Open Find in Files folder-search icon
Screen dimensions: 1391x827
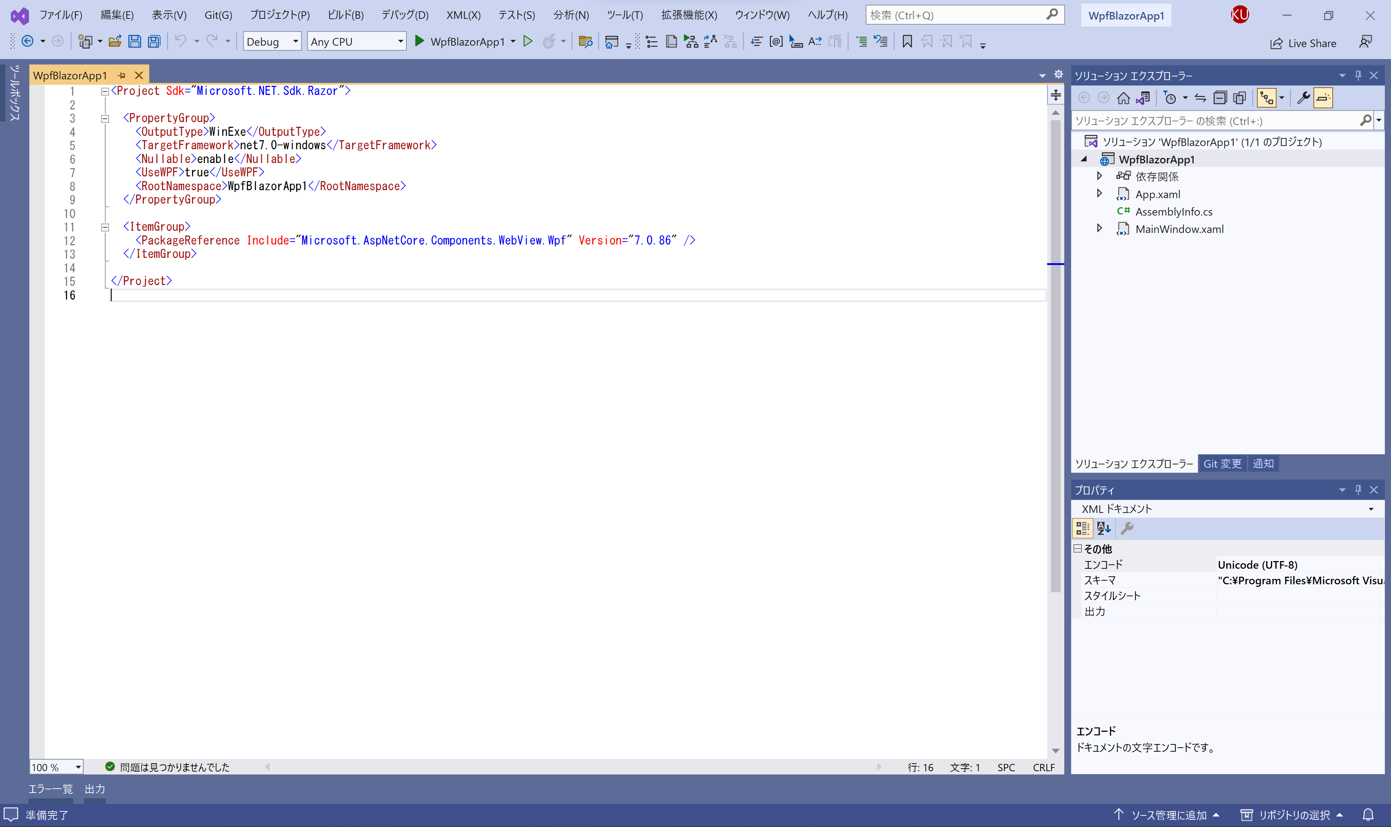[585, 41]
